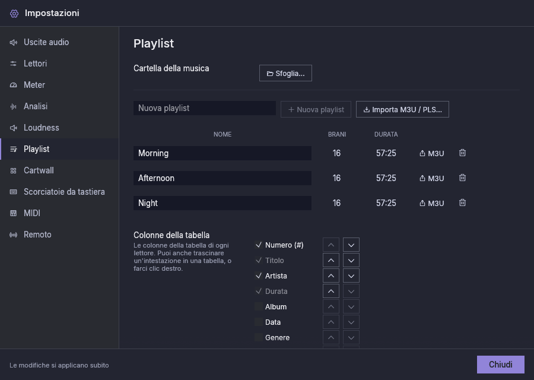This screenshot has height=380, width=534.
Task: Move the Numero (#) column down
Action: tap(351, 245)
